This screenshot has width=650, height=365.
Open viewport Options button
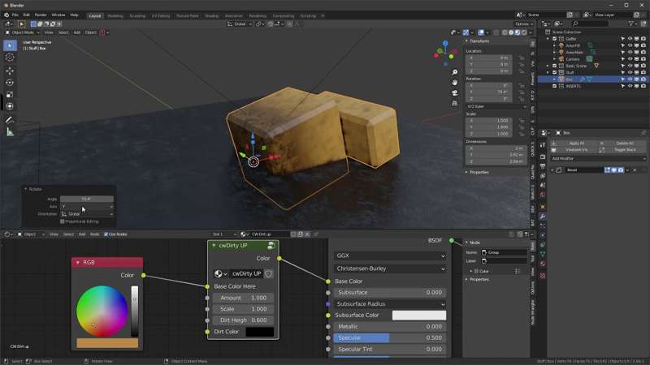[522, 24]
